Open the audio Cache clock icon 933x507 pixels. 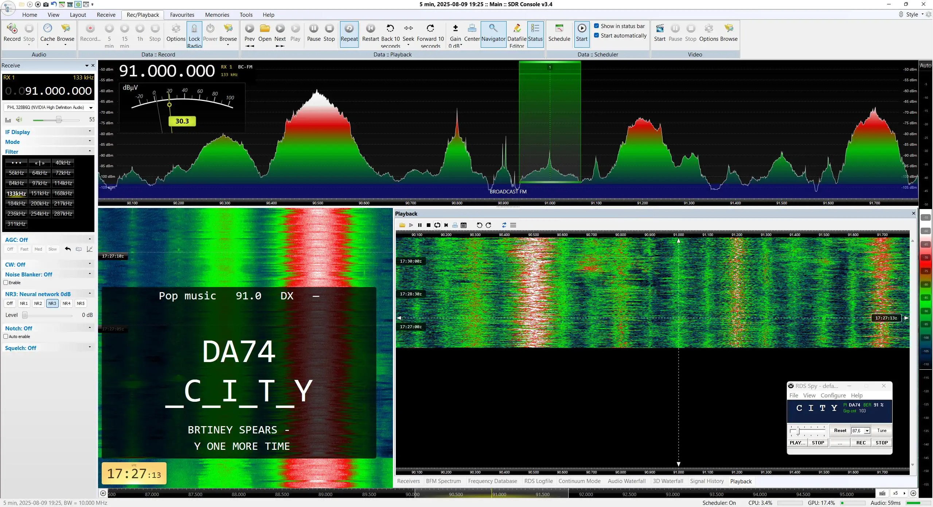click(48, 28)
